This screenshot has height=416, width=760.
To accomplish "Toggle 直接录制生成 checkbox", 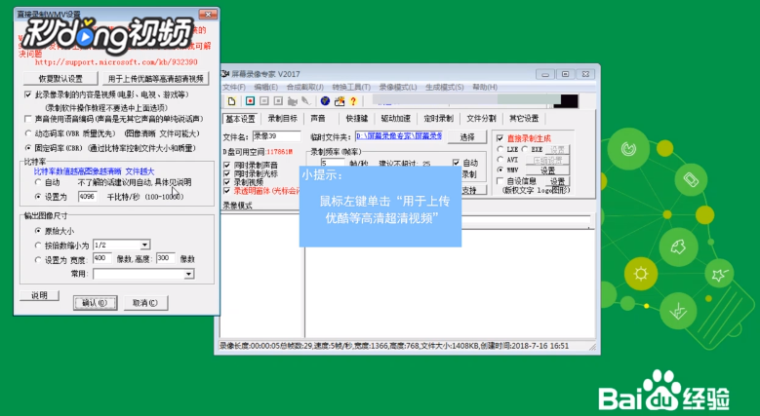I will point(500,138).
